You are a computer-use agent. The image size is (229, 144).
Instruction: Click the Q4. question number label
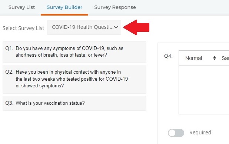[168, 56]
